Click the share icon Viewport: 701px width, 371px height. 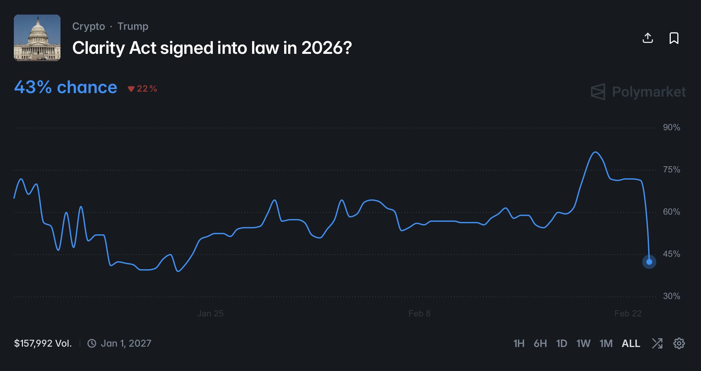tap(648, 38)
